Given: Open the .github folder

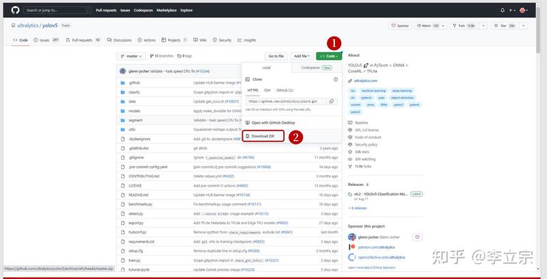Looking at the screenshot, I should [134, 83].
